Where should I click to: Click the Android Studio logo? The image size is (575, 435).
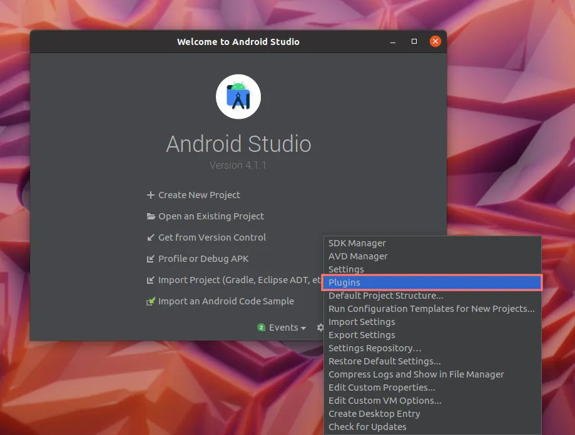(238, 97)
